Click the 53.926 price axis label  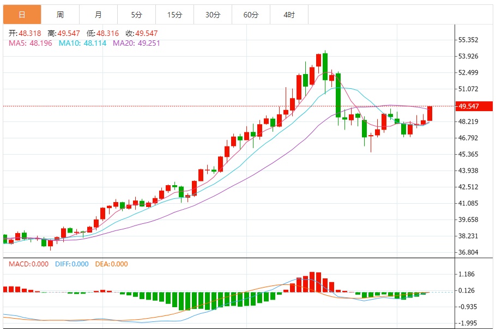coord(469,56)
